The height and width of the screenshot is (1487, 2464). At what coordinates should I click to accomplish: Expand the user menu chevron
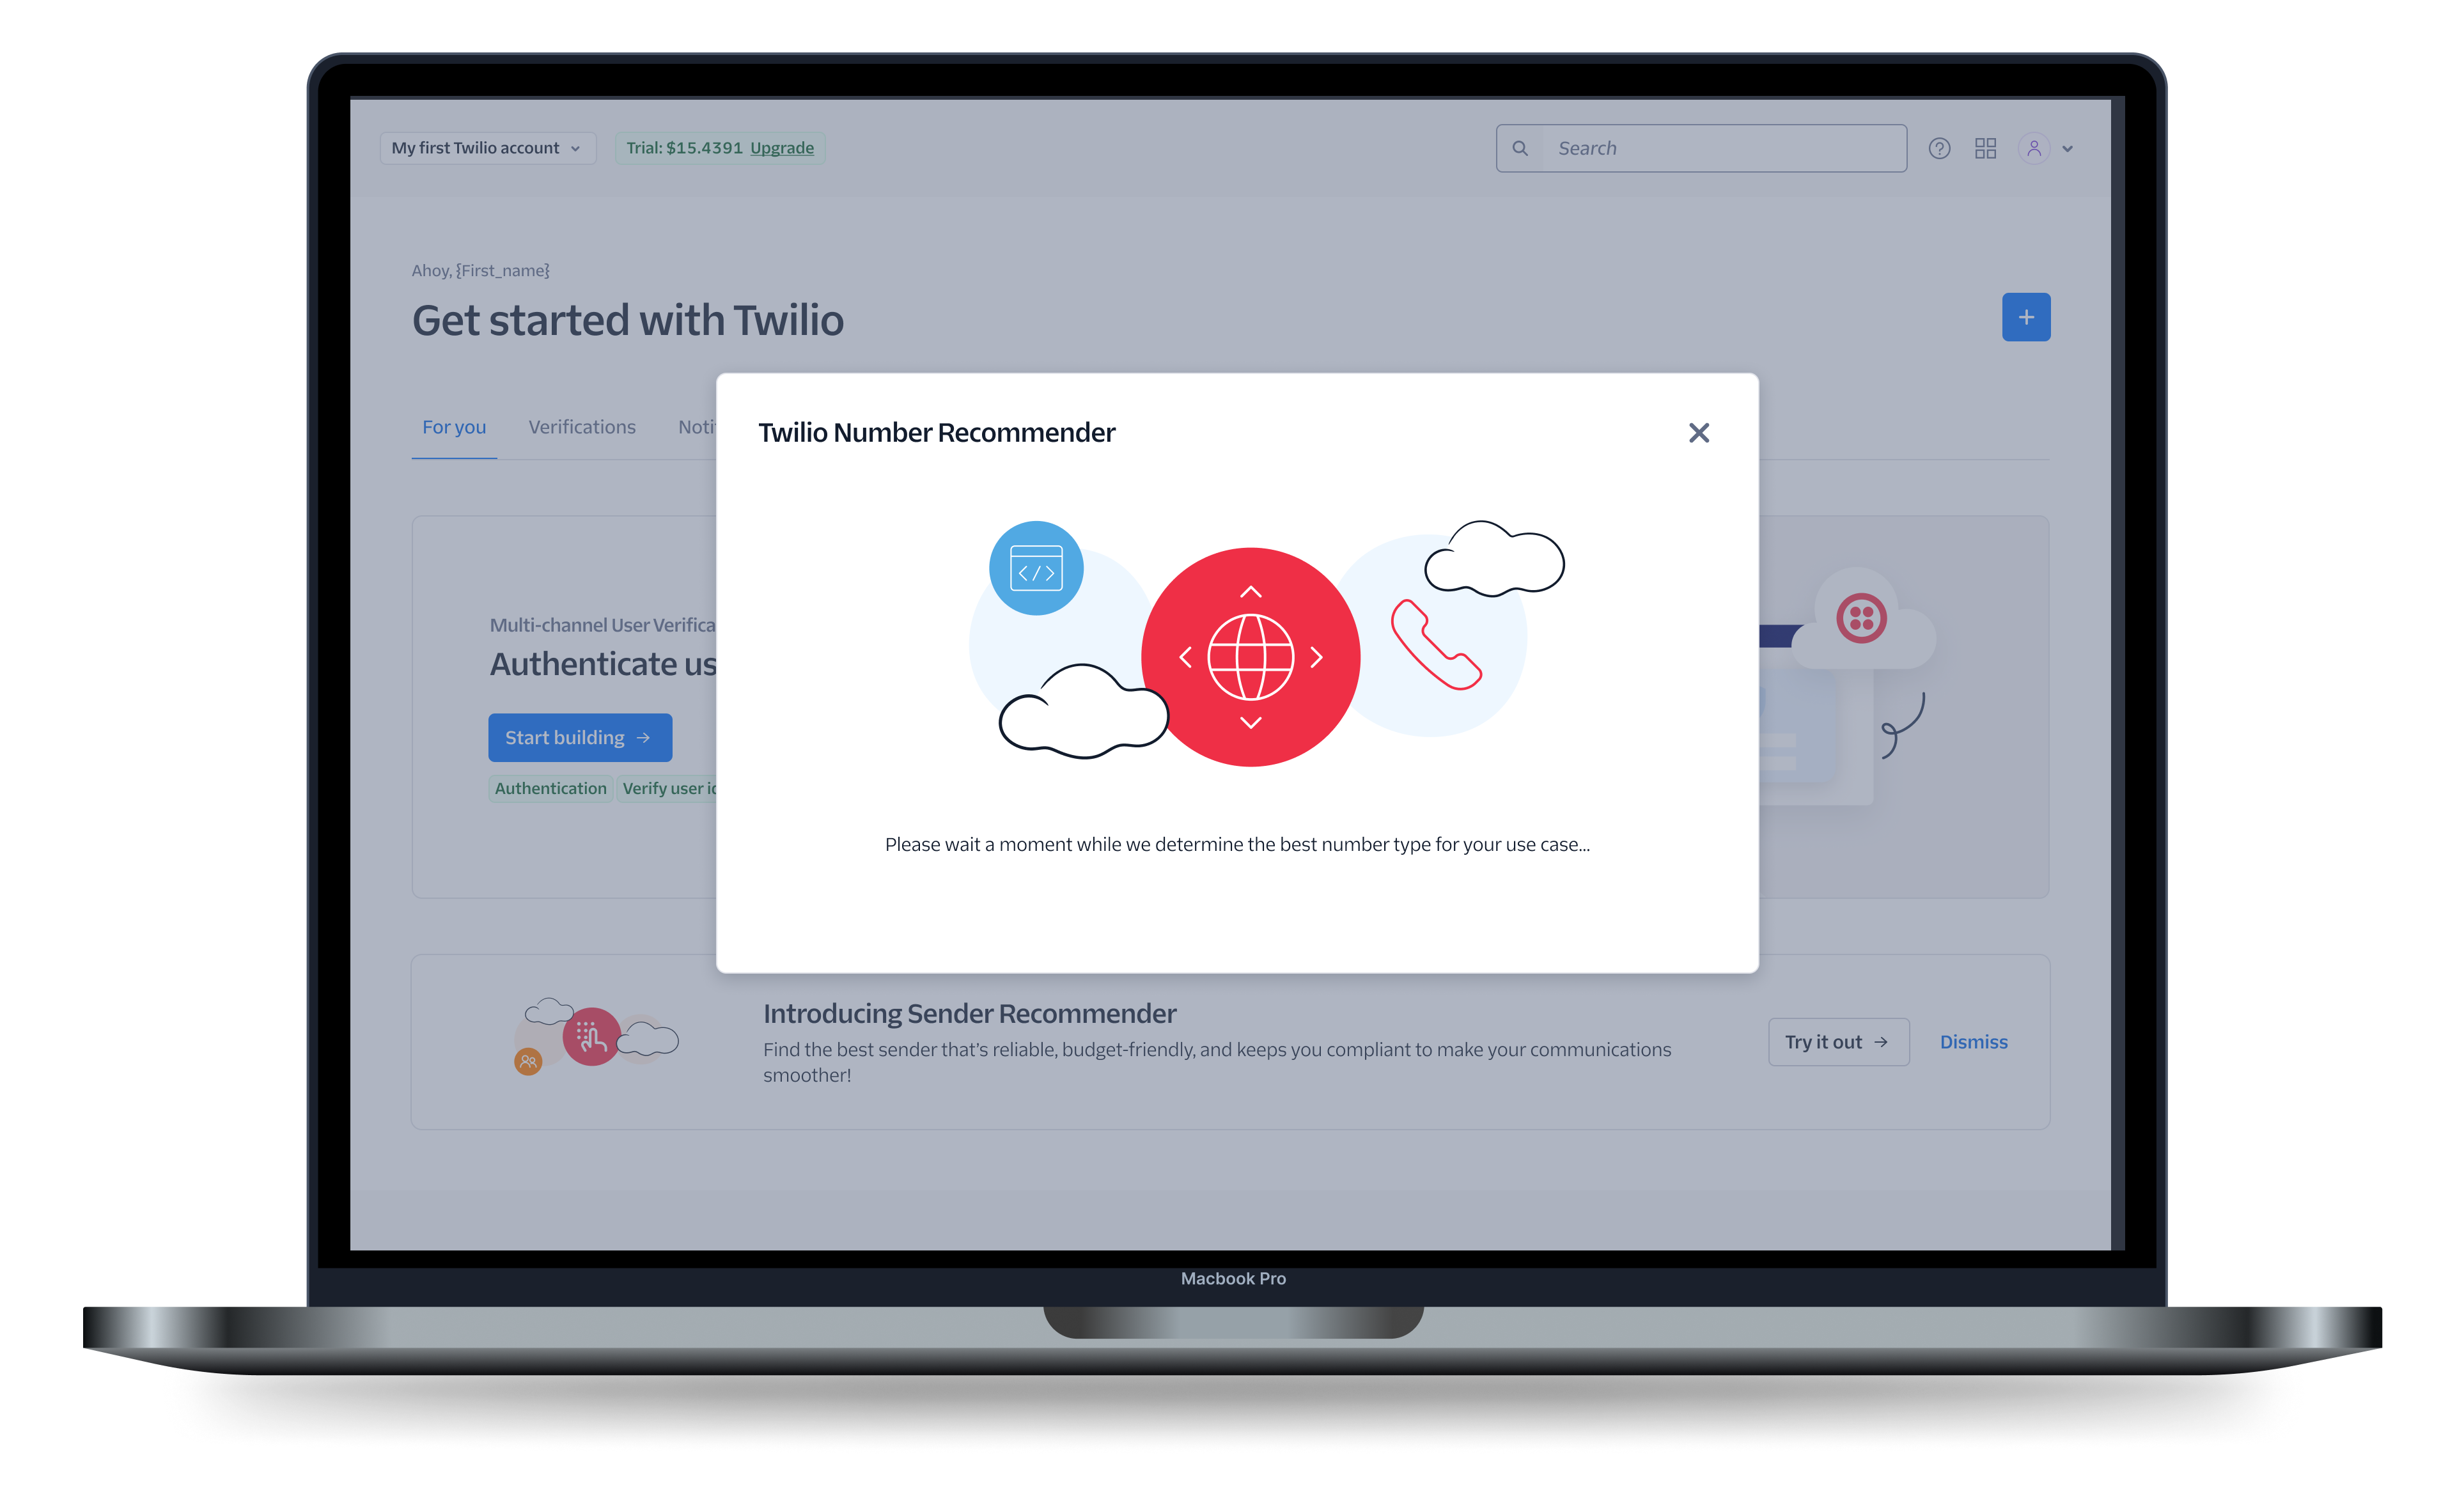pyautogui.click(x=2068, y=149)
